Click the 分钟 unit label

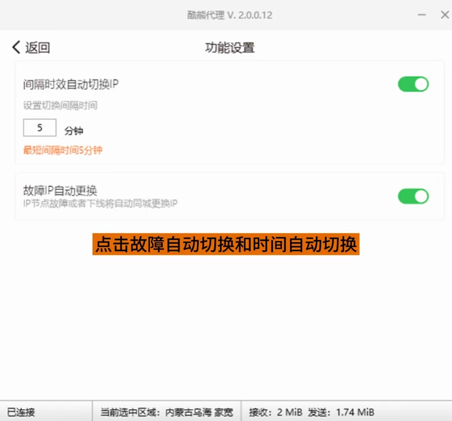74,131
